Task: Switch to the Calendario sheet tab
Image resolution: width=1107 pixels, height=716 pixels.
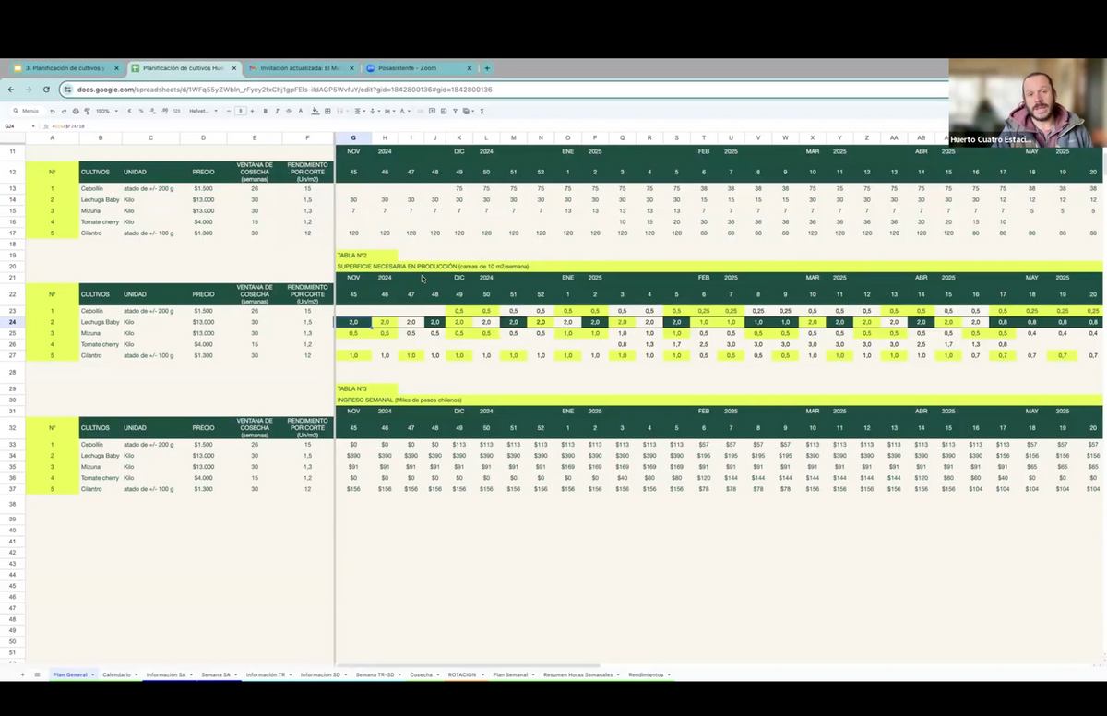Action: 116,675
